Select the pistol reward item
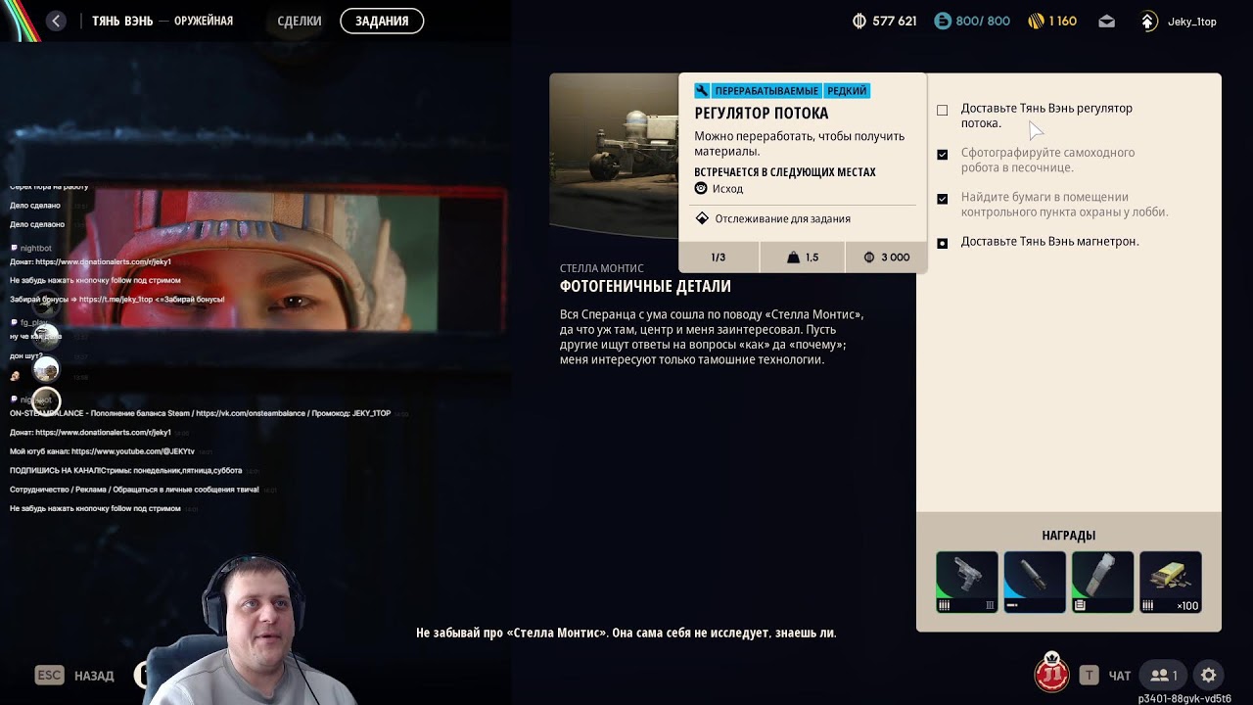Screen dimensions: 1253x705 (x=967, y=582)
